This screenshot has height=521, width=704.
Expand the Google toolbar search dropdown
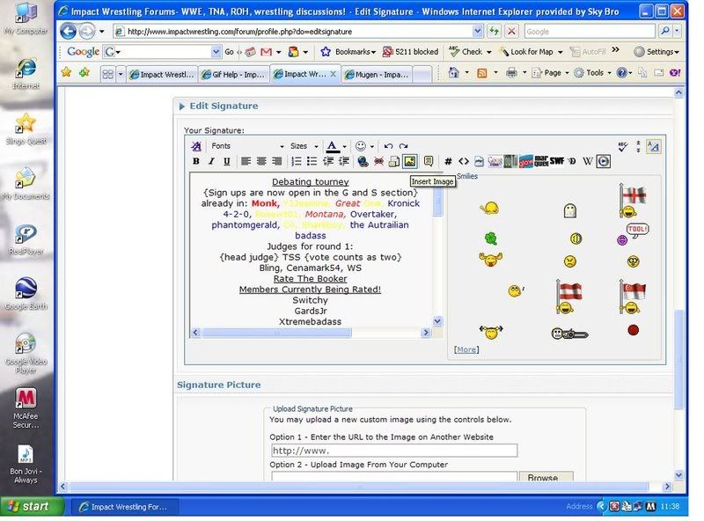[216, 52]
